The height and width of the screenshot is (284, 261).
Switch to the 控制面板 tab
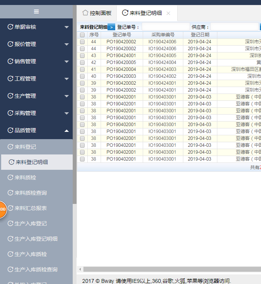coord(97,13)
